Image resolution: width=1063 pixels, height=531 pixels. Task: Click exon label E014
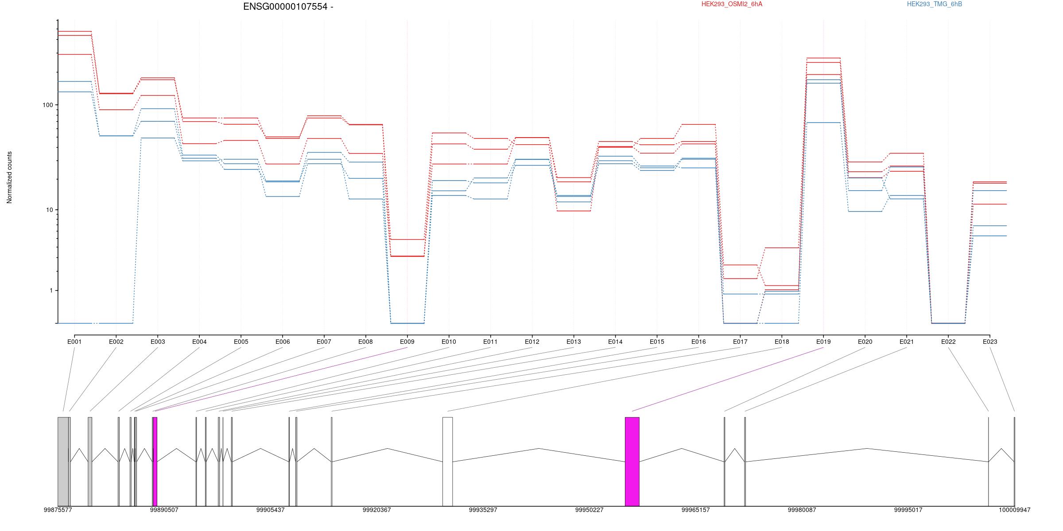pyautogui.click(x=615, y=342)
